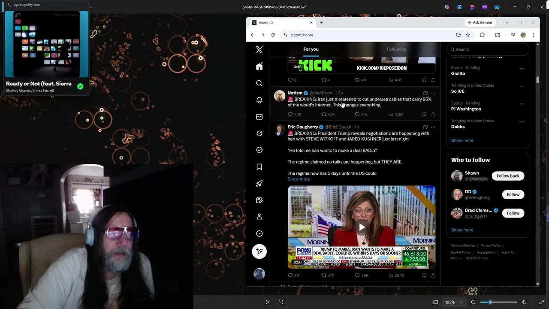
Task: Open More circle icon in the X sidebar
Action: [x=259, y=234]
